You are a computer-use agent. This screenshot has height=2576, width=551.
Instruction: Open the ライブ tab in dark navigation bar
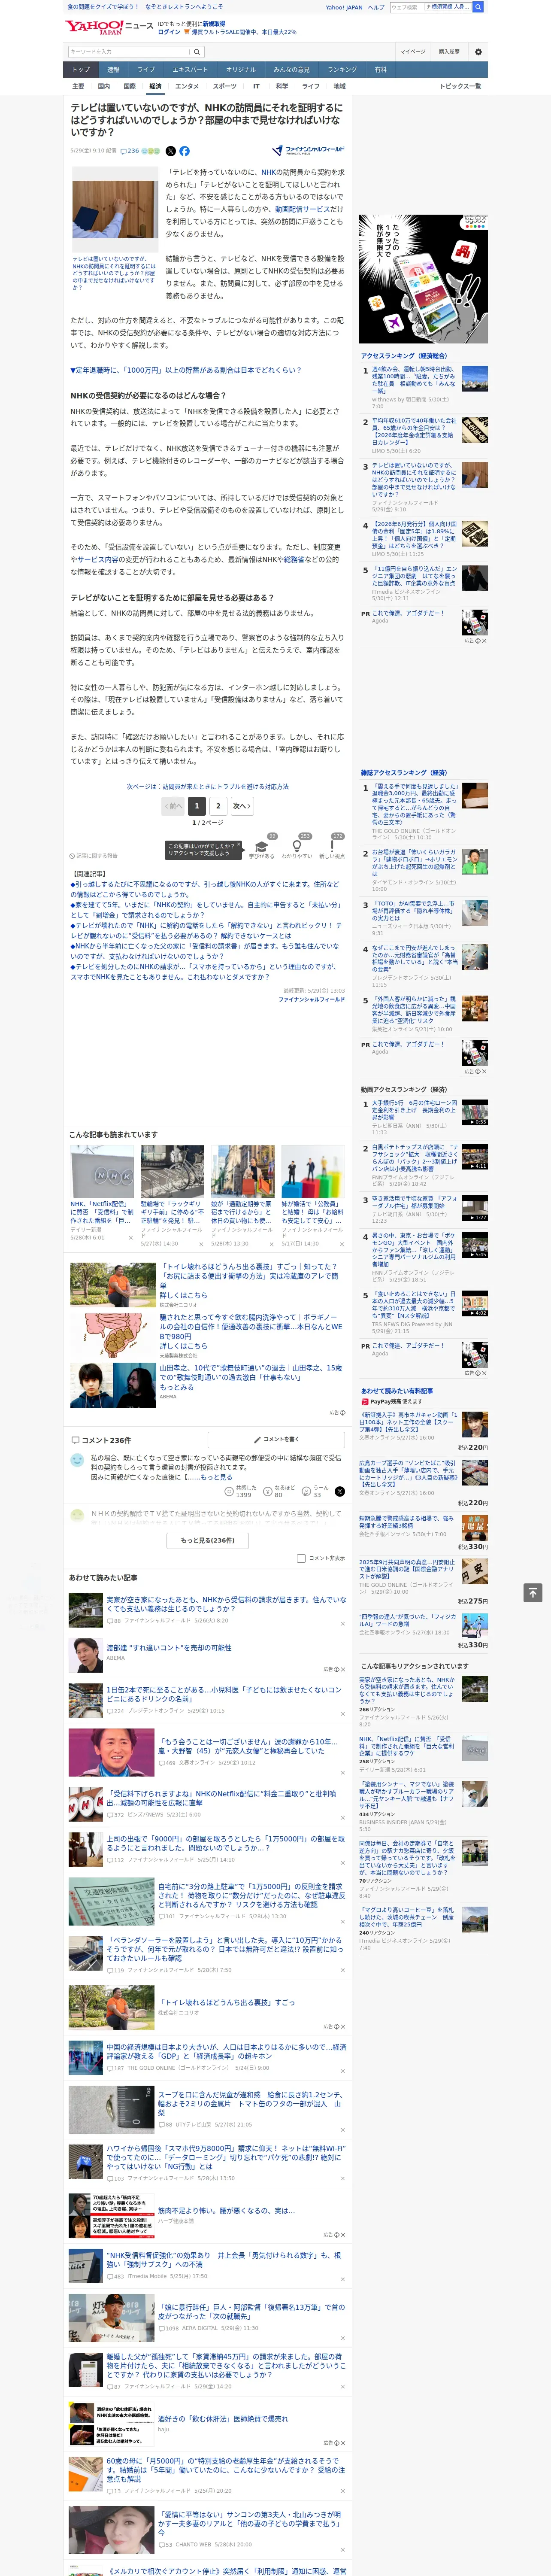coord(146,70)
